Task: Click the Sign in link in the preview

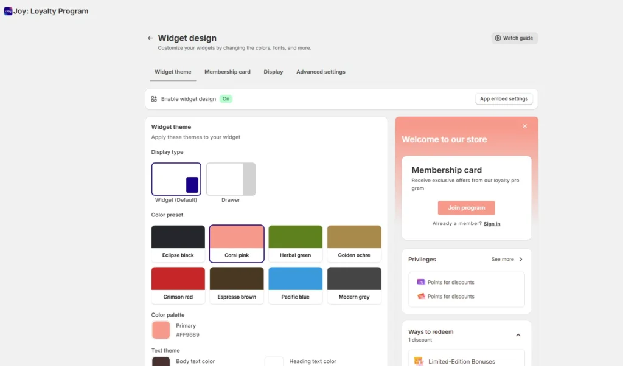Action: (492, 223)
